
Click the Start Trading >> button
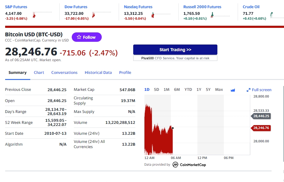[x=175, y=50]
